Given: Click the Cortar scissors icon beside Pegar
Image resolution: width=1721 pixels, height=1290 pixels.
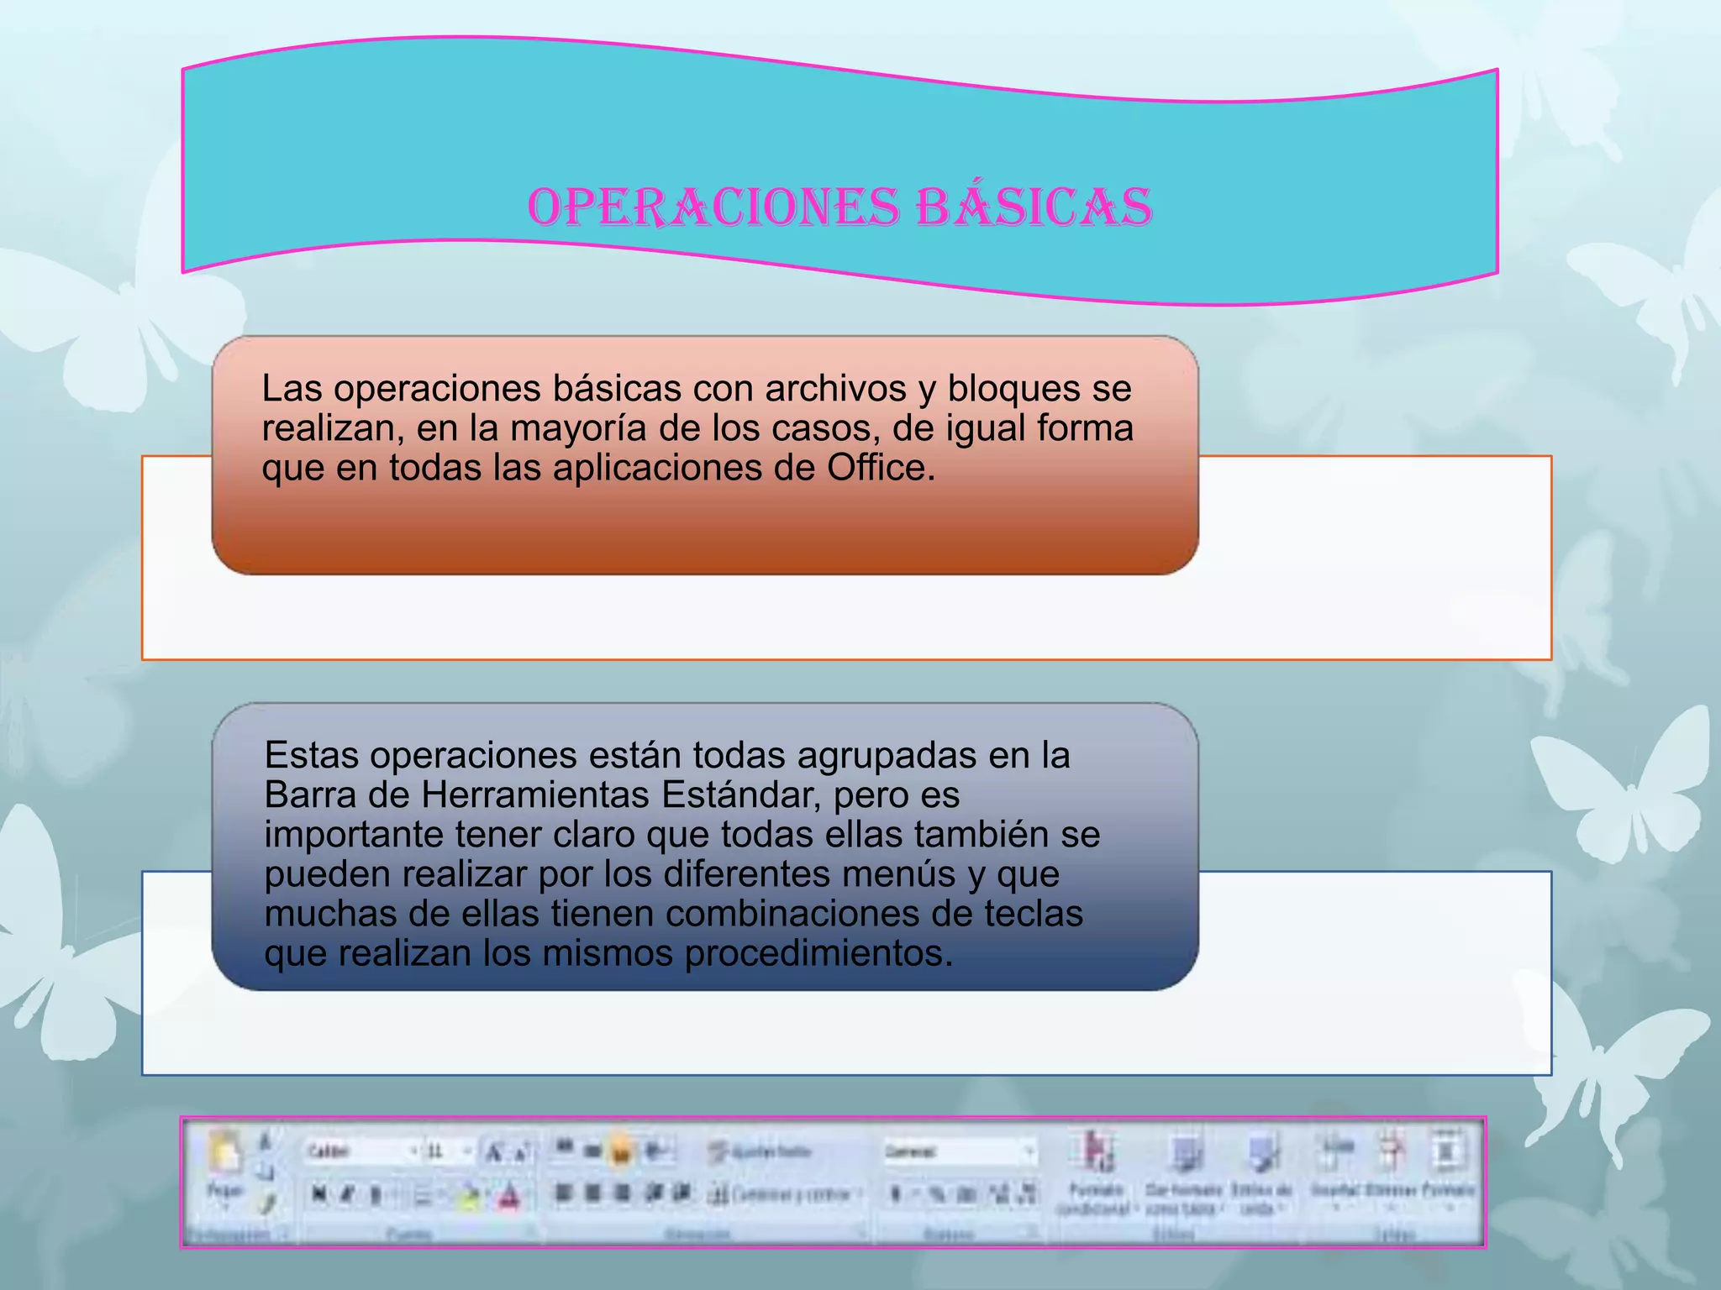Looking at the screenshot, I should [x=266, y=1141].
